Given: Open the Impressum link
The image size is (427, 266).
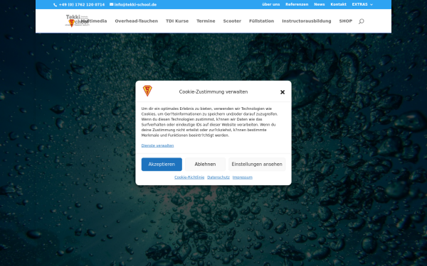Looking at the screenshot, I should [243, 177].
